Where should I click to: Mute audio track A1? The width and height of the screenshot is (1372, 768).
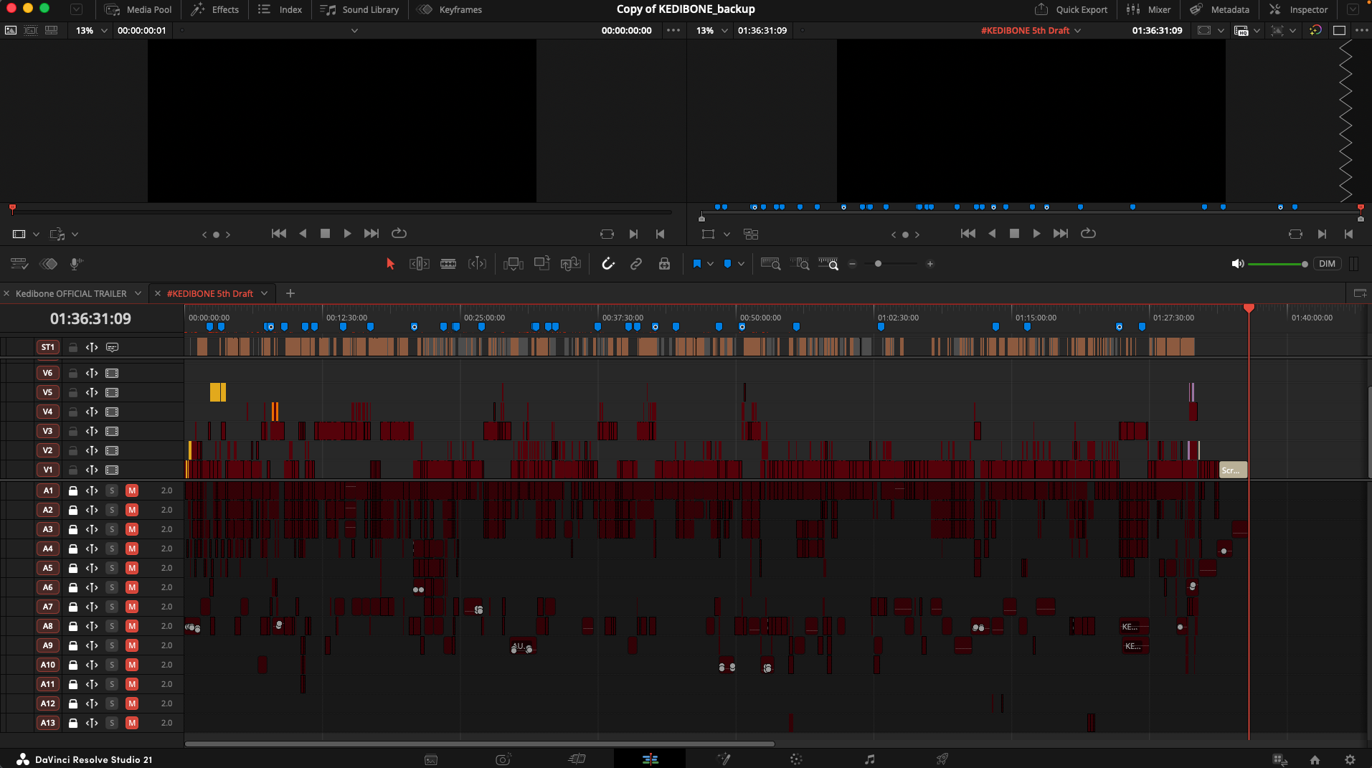click(x=132, y=490)
